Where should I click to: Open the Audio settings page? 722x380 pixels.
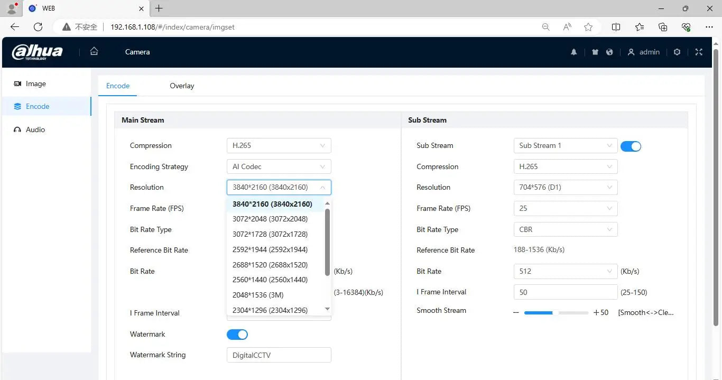pos(35,129)
